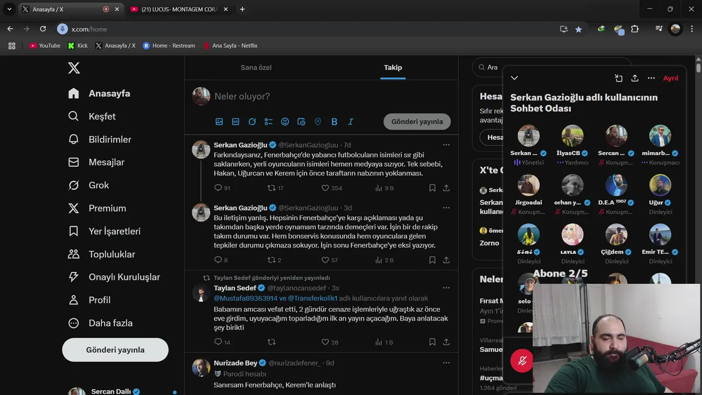702x395 pixels.
Task: Bookmark Serkan's 3d post
Action: (x=432, y=260)
